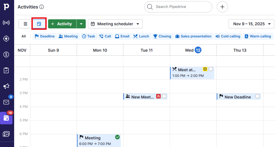
Task: Filter by Warm calling type
Action: (x=258, y=36)
